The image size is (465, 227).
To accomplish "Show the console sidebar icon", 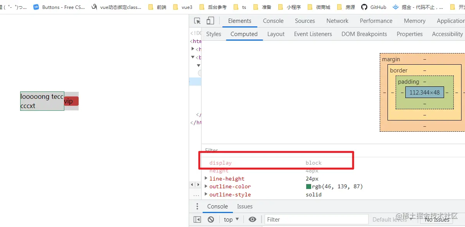I will click(197, 219).
